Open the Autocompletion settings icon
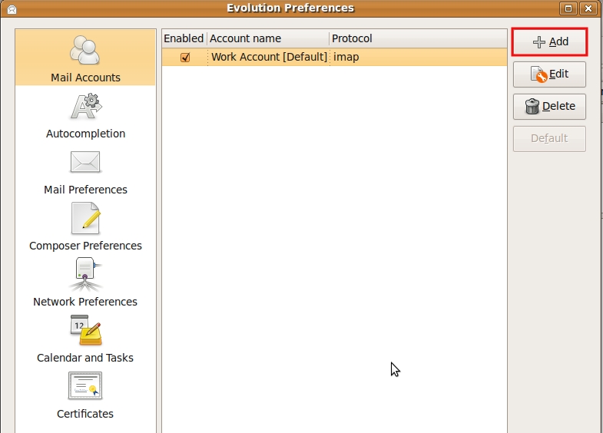 (x=86, y=107)
